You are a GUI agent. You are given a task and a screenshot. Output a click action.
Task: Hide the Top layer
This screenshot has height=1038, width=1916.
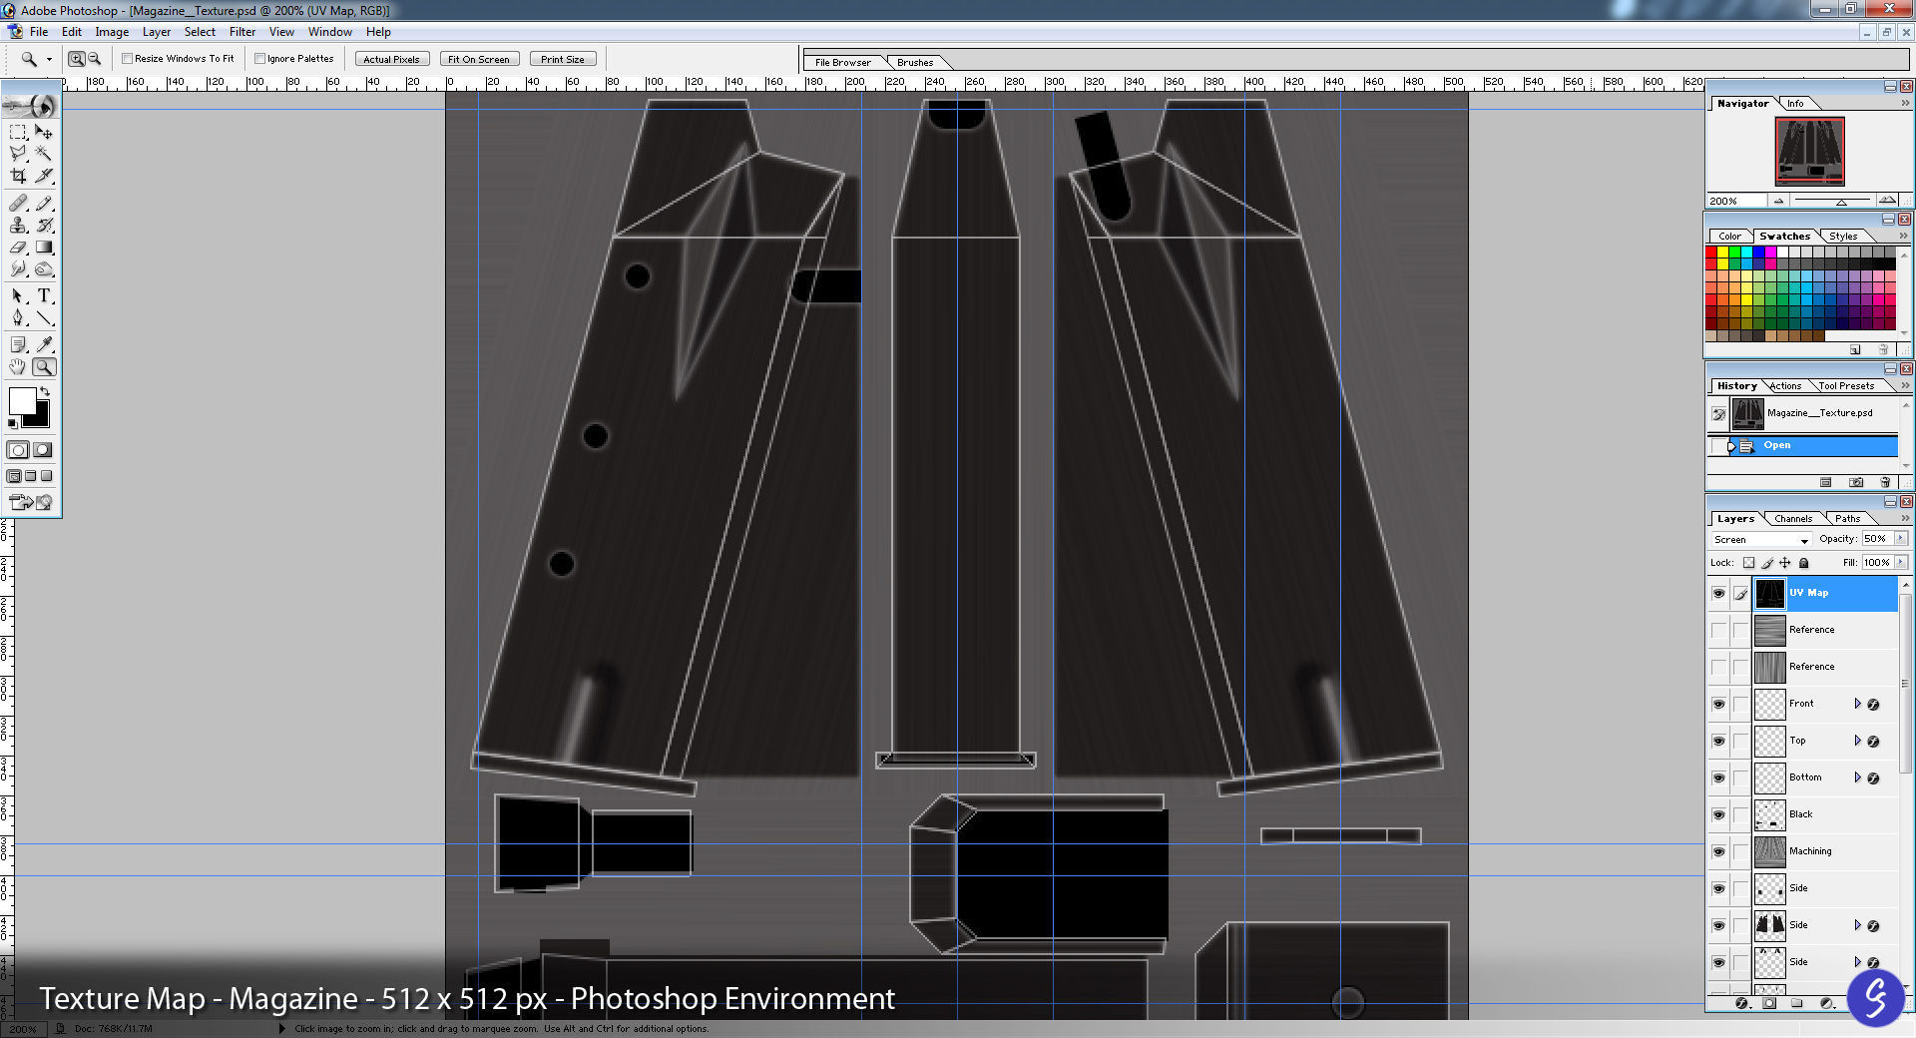1718,741
